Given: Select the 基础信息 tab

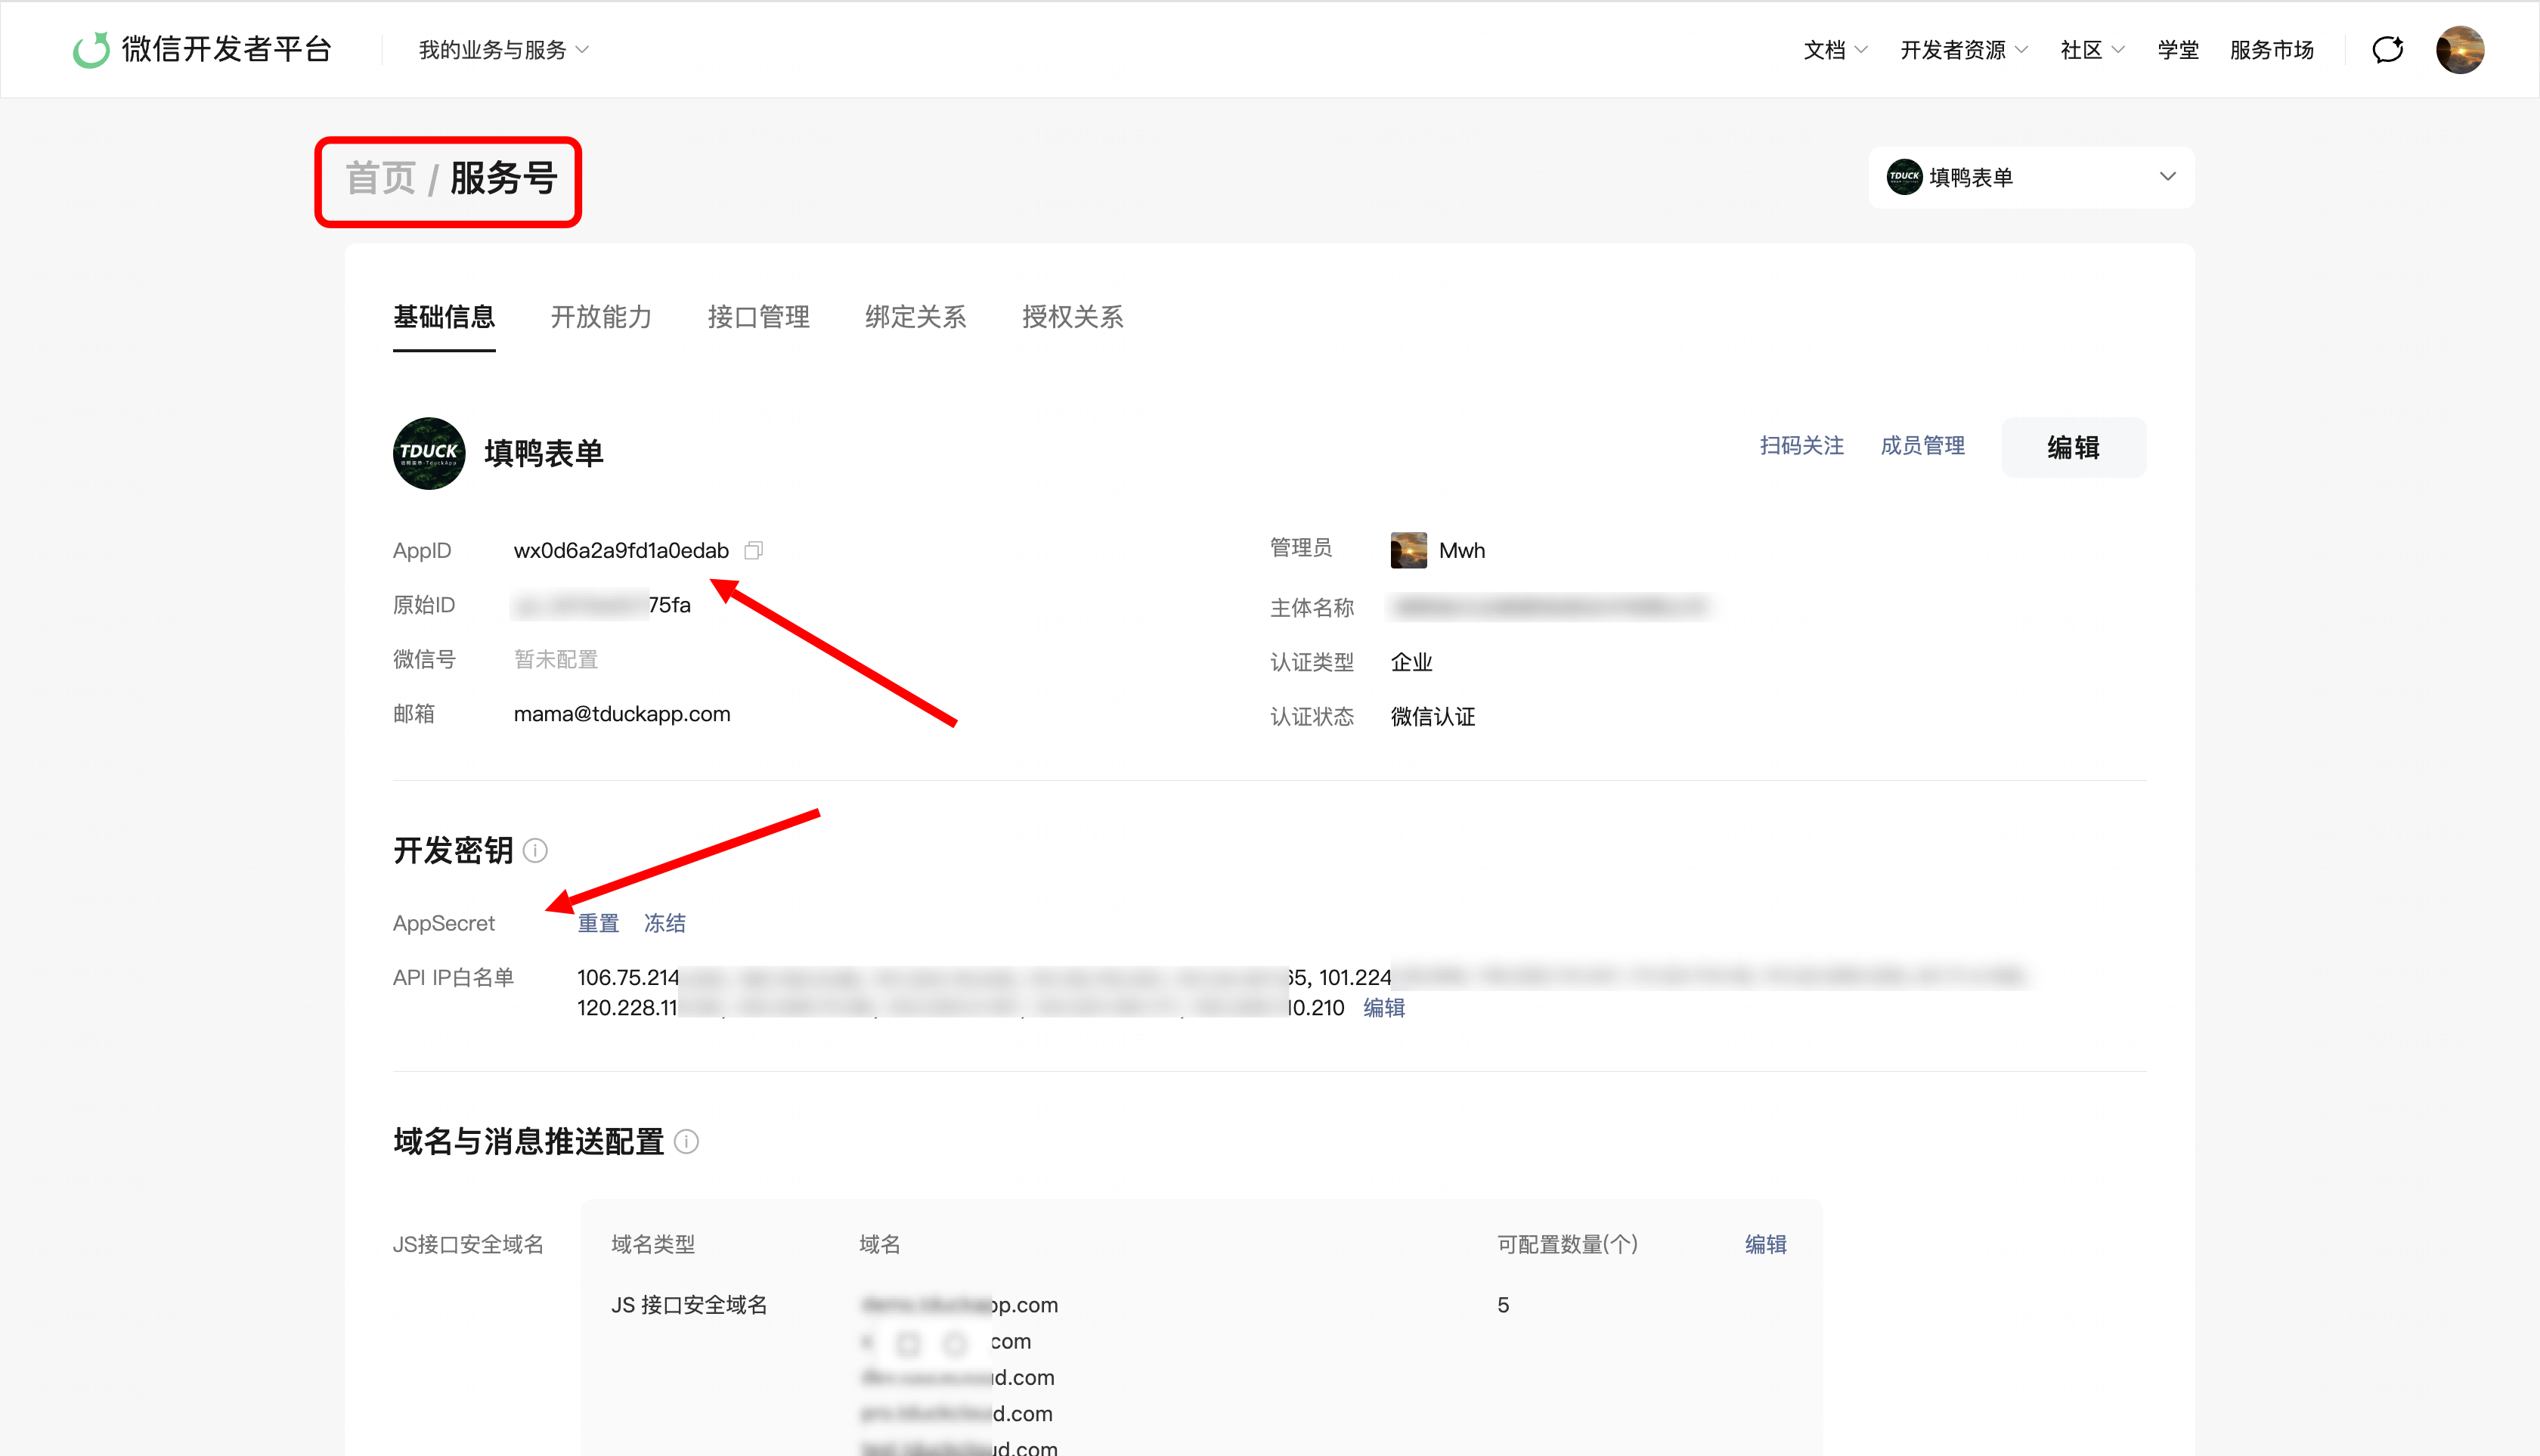Looking at the screenshot, I should pos(444,317).
